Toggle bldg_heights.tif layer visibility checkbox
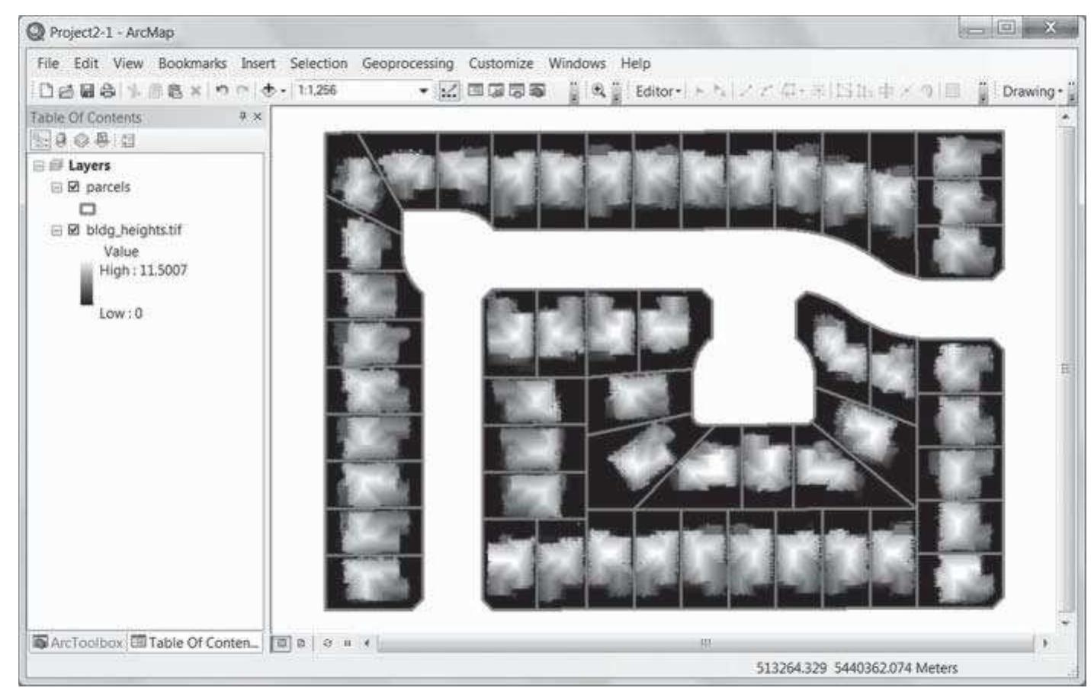Image resolution: width=1091 pixels, height=688 pixels. pyautogui.click(x=74, y=229)
